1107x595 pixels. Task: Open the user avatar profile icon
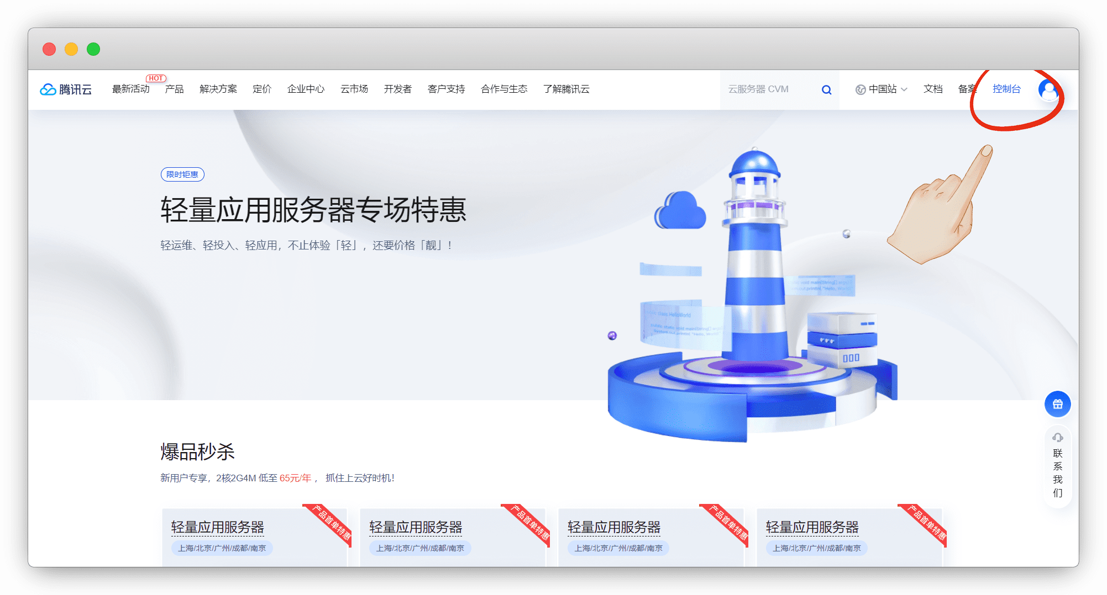pyautogui.click(x=1048, y=89)
